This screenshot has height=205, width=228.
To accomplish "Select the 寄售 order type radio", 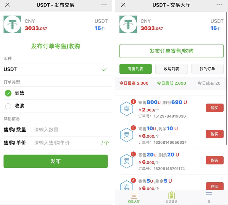I will (8, 93).
